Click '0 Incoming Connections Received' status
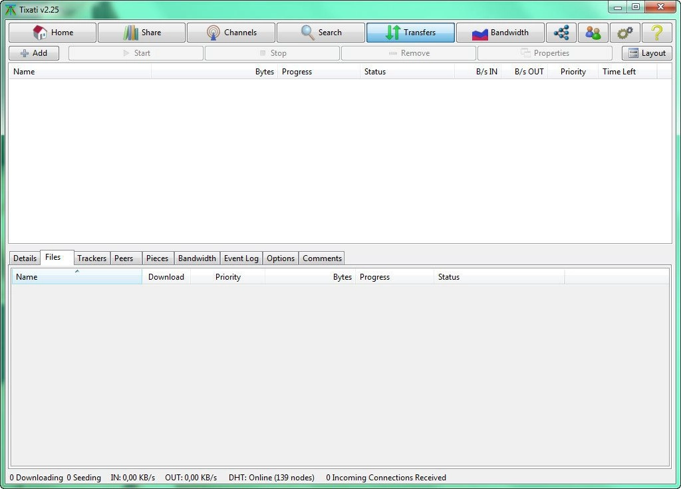 pos(386,478)
